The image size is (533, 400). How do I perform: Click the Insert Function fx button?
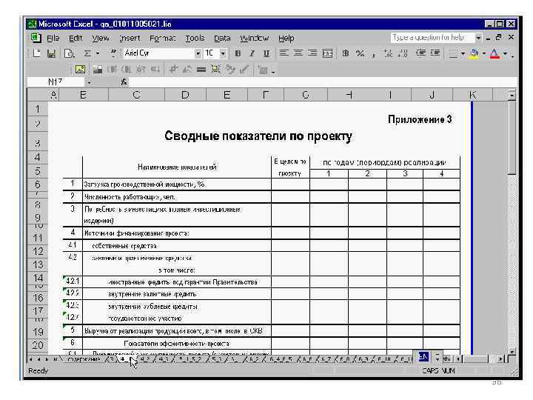(124, 82)
